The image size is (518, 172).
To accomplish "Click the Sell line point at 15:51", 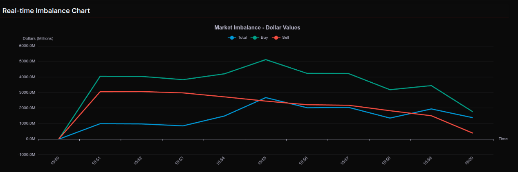I will pyautogui.click(x=100, y=92).
